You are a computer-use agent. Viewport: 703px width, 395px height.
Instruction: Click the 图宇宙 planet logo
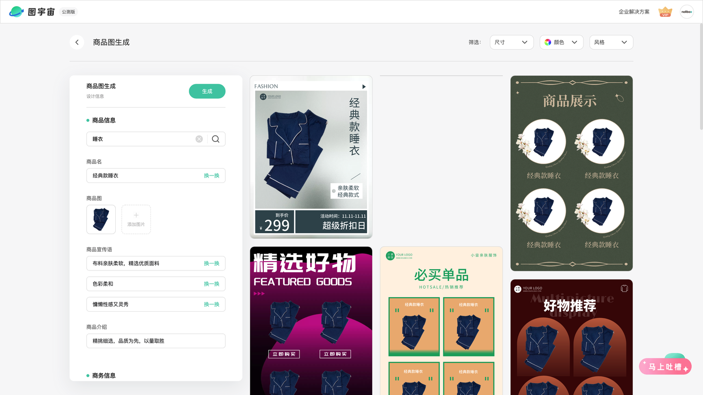(16, 12)
